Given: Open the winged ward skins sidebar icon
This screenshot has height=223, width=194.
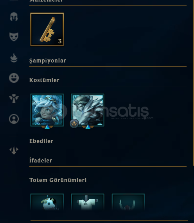Looking at the screenshot, I should [14, 98].
